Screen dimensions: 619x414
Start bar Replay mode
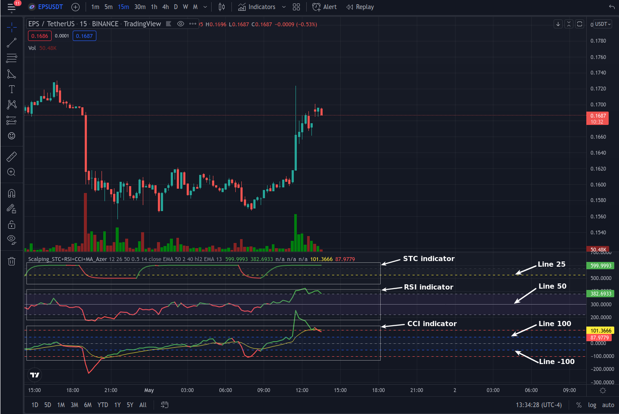pos(360,7)
